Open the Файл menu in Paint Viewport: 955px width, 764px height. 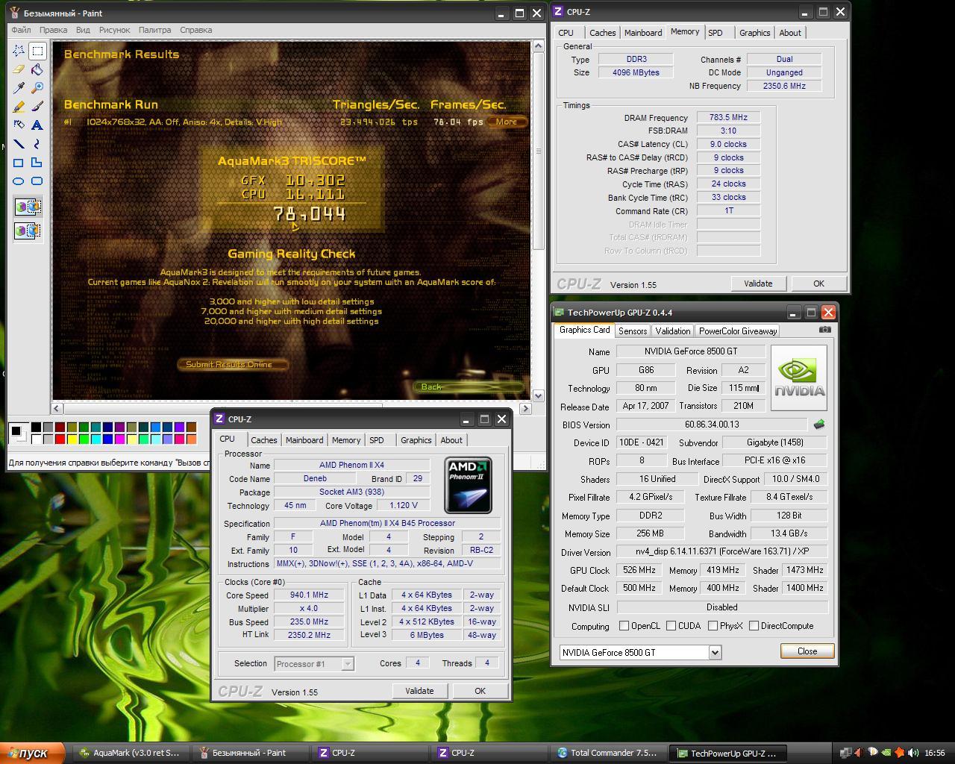click(x=21, y=30)
